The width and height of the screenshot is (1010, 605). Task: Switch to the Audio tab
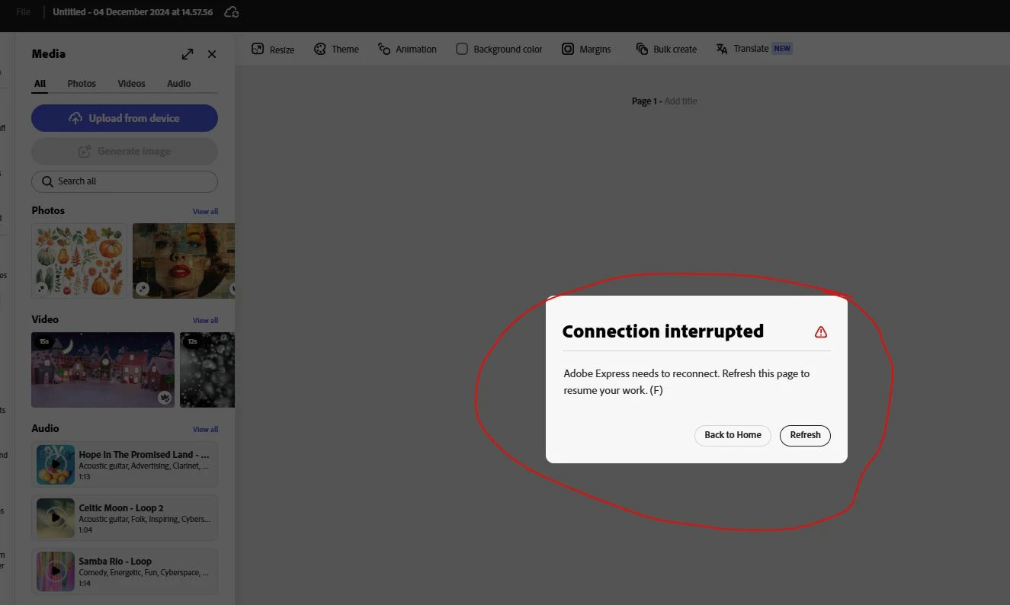[x=179, y=84]
